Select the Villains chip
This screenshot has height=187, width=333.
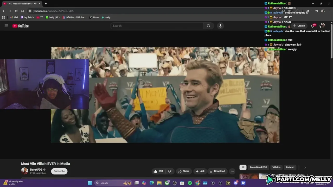pyautogui.click(x=276, y=168)
